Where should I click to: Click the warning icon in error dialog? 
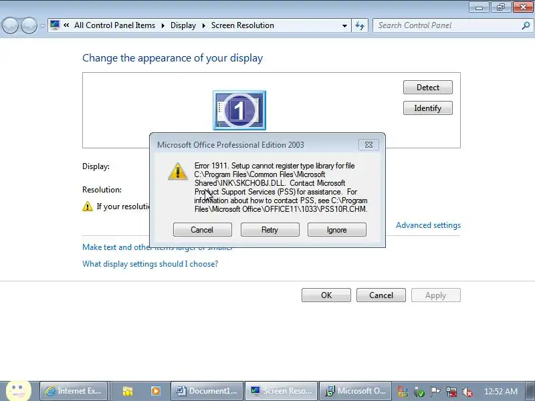(177, 171)
